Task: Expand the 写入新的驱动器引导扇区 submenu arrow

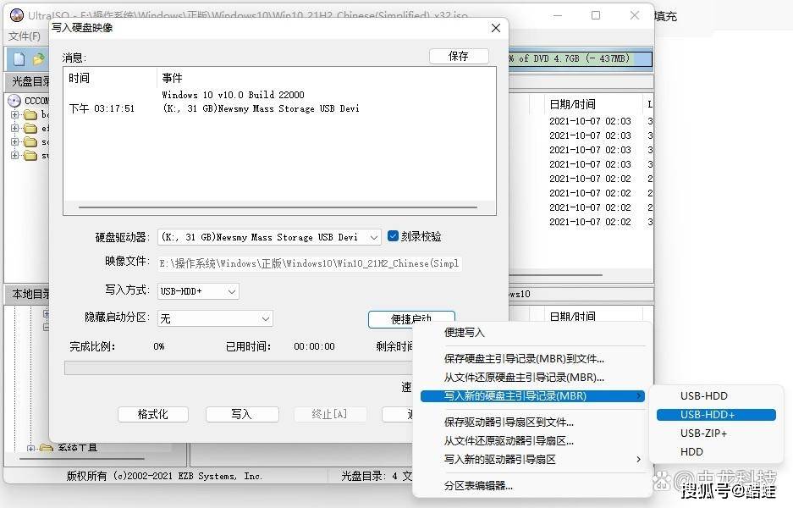Action: point(639,459)
